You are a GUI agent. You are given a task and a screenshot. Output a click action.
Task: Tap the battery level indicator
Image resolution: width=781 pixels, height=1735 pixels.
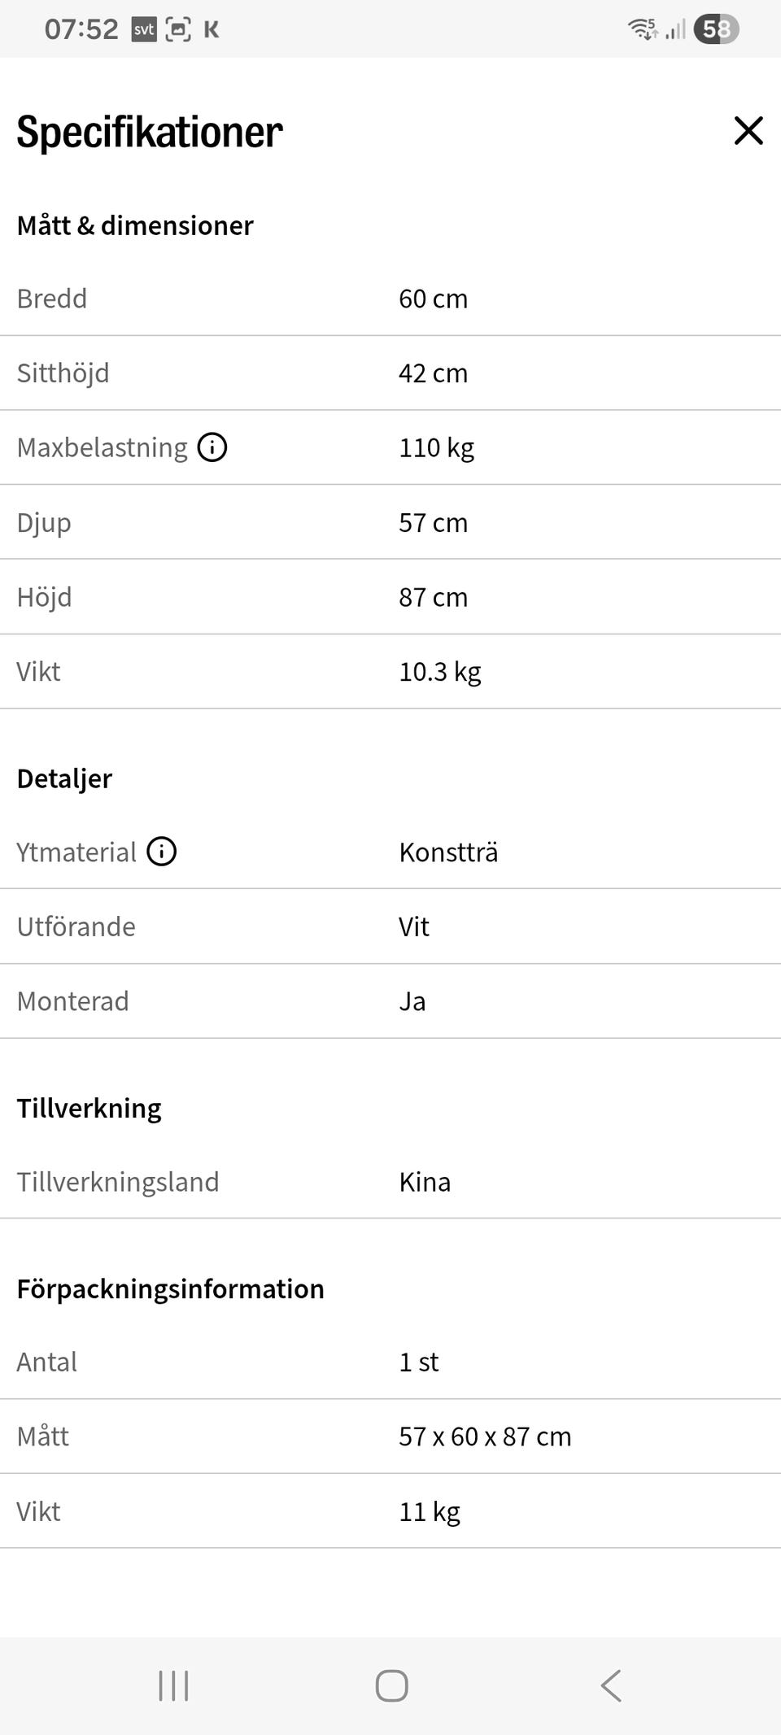716,29
